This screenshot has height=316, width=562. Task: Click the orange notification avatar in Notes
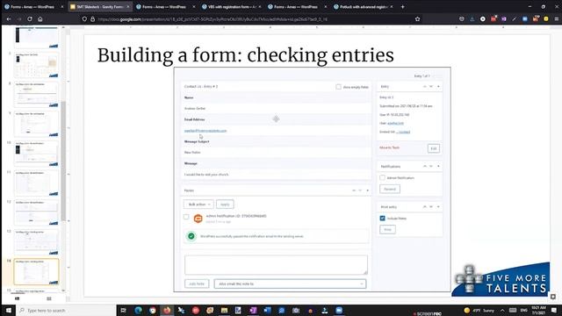click(198, 219)
